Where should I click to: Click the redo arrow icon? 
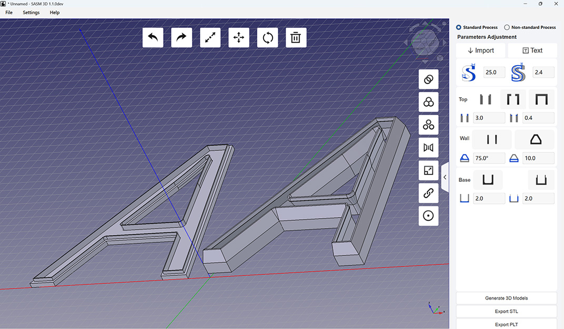[182, 38]
